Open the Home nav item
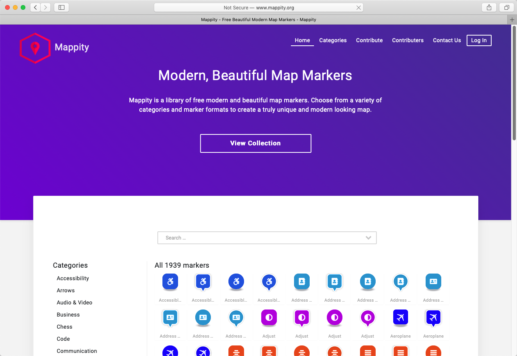Screen dimensions: 517x356 tap(302, 40)
